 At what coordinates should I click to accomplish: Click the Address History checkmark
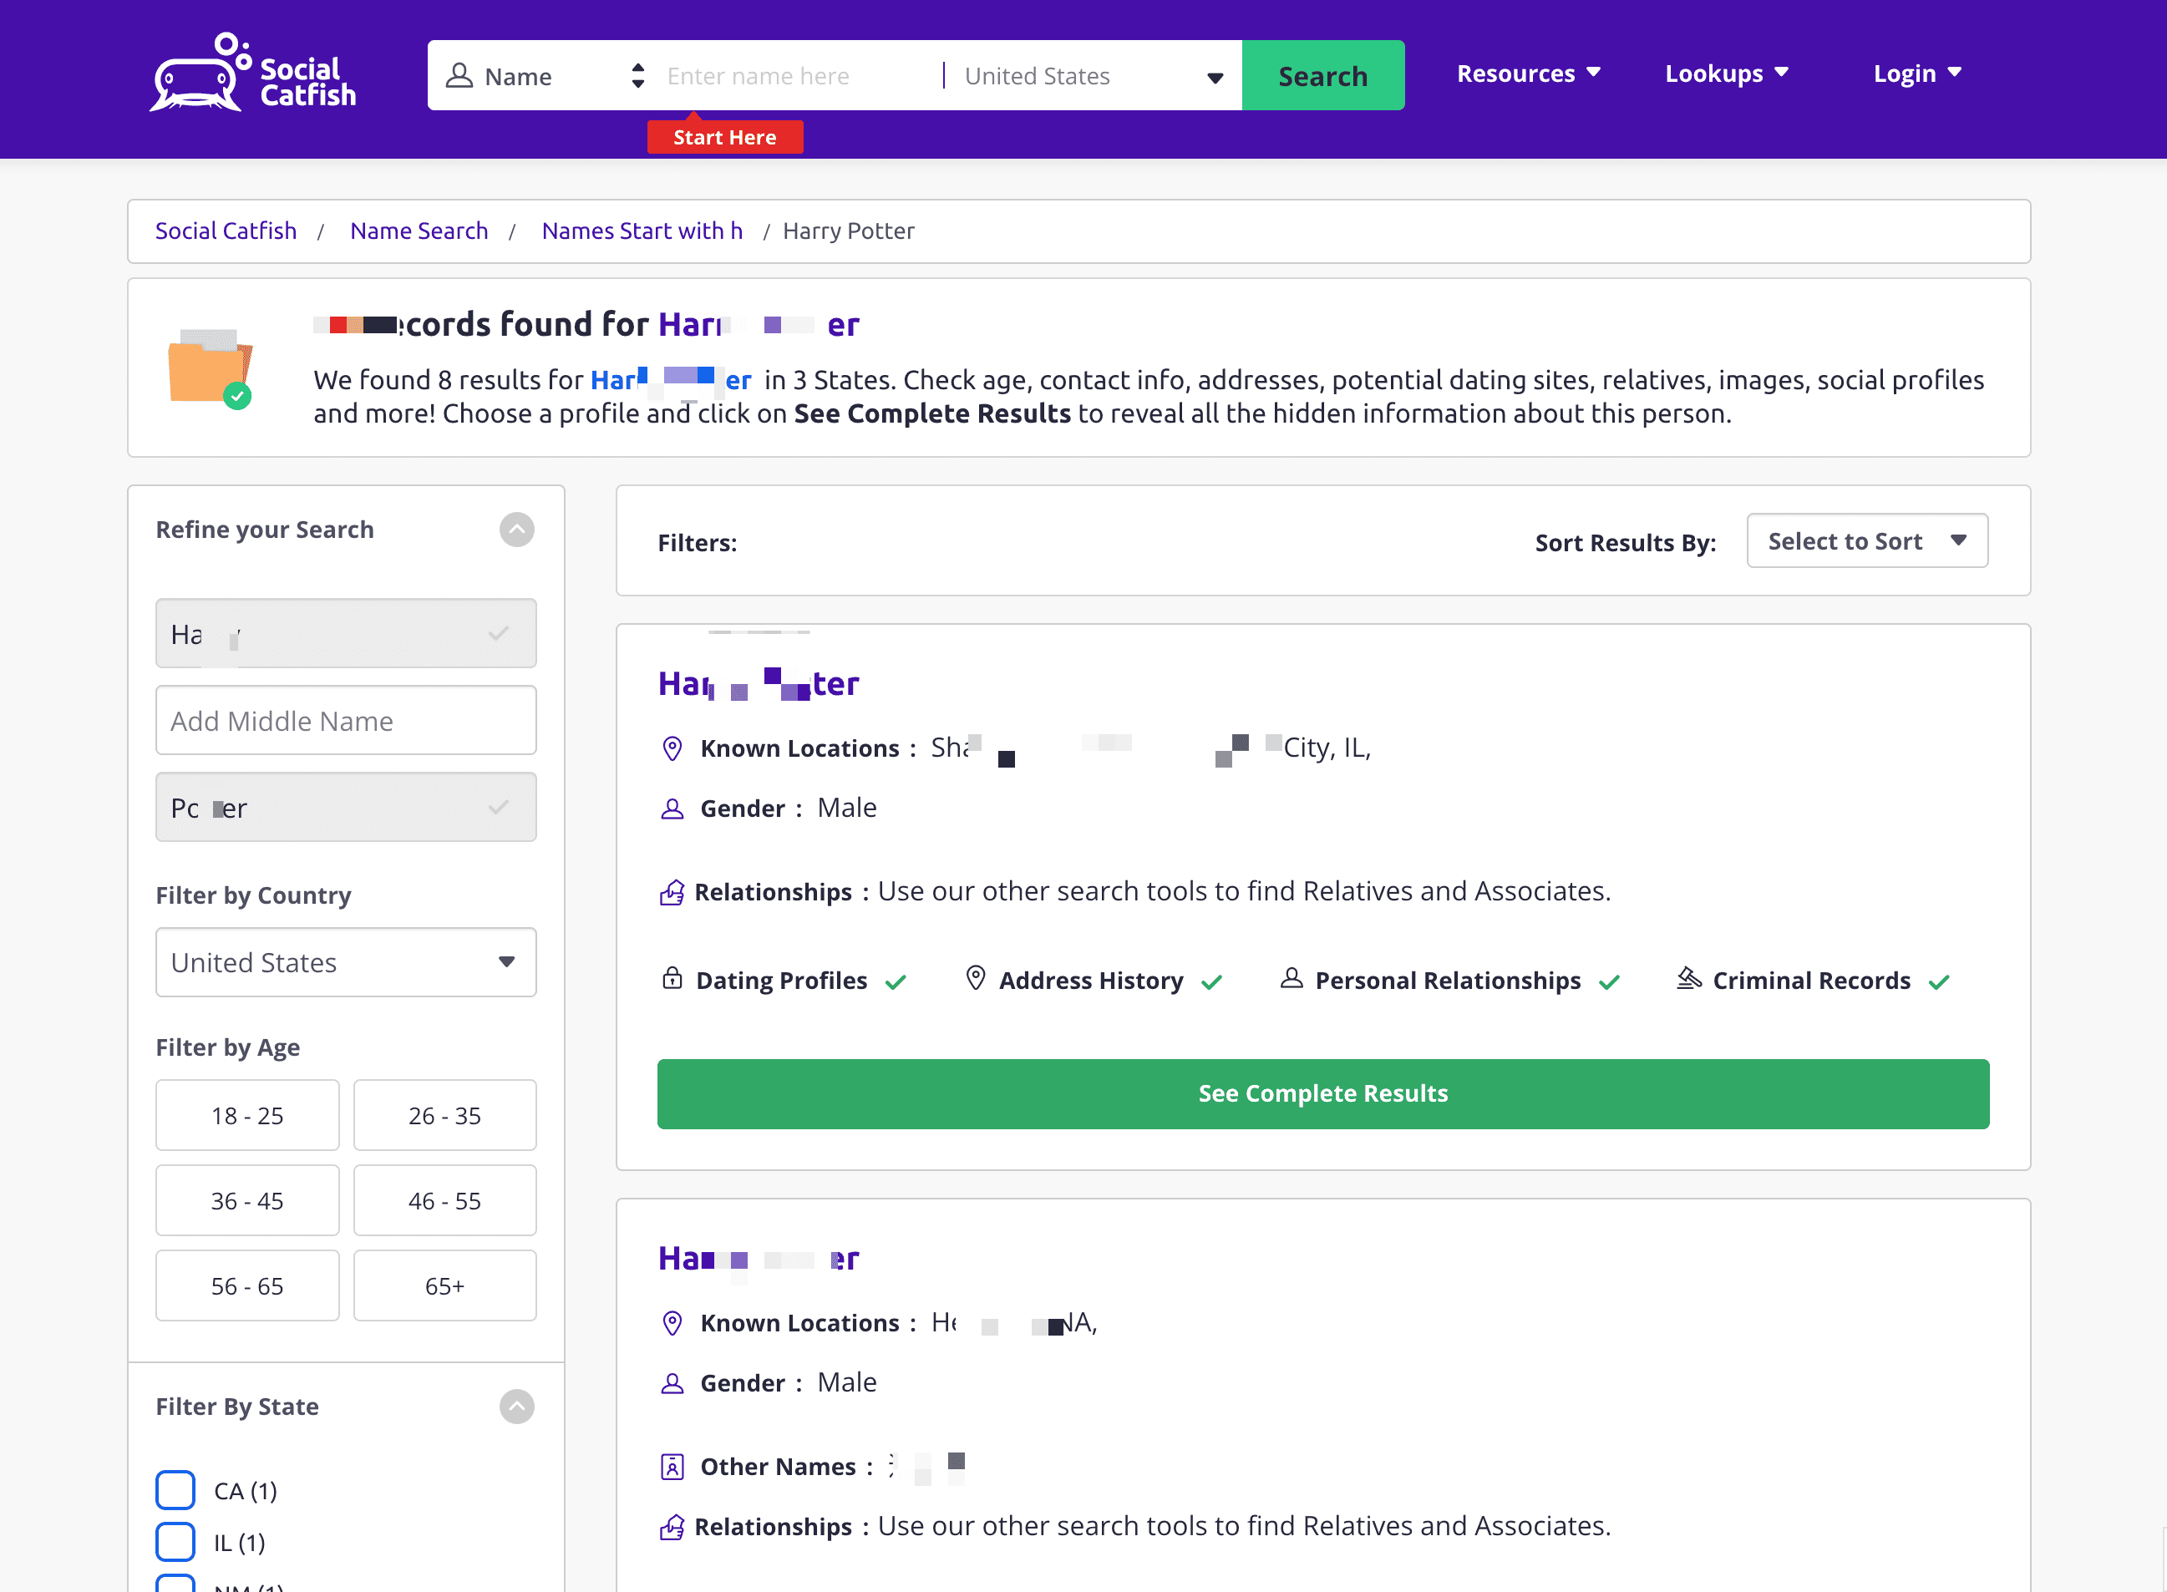(1211, 982)
